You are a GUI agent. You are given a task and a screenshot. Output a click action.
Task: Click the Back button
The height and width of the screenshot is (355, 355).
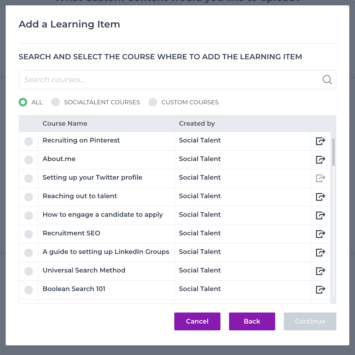tap(252, 321)
